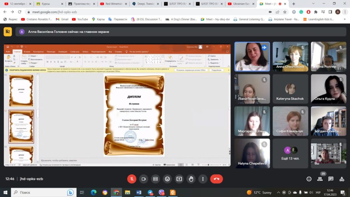Screen dimensions: 350x197
Task: Select Anna Chesnokova's video tile
Action: pos(290,56)
